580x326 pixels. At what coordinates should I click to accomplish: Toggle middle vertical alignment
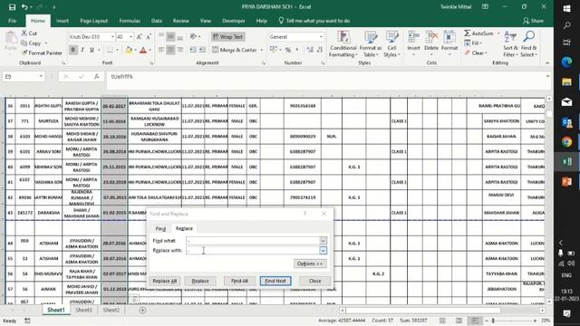pos(170,37)
